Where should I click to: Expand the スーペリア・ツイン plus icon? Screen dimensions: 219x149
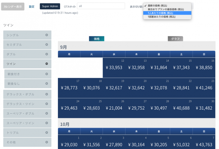[47, 123]
